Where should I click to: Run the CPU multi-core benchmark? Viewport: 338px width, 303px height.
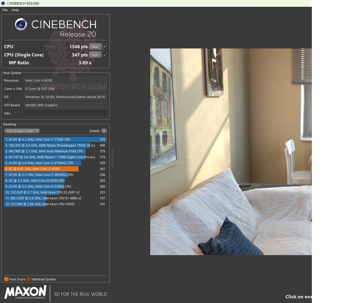(x=95, y=47)
